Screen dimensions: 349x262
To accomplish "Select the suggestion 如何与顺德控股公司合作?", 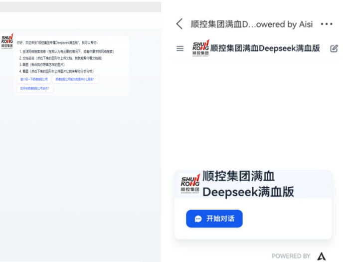I will [x=35, y=88].
